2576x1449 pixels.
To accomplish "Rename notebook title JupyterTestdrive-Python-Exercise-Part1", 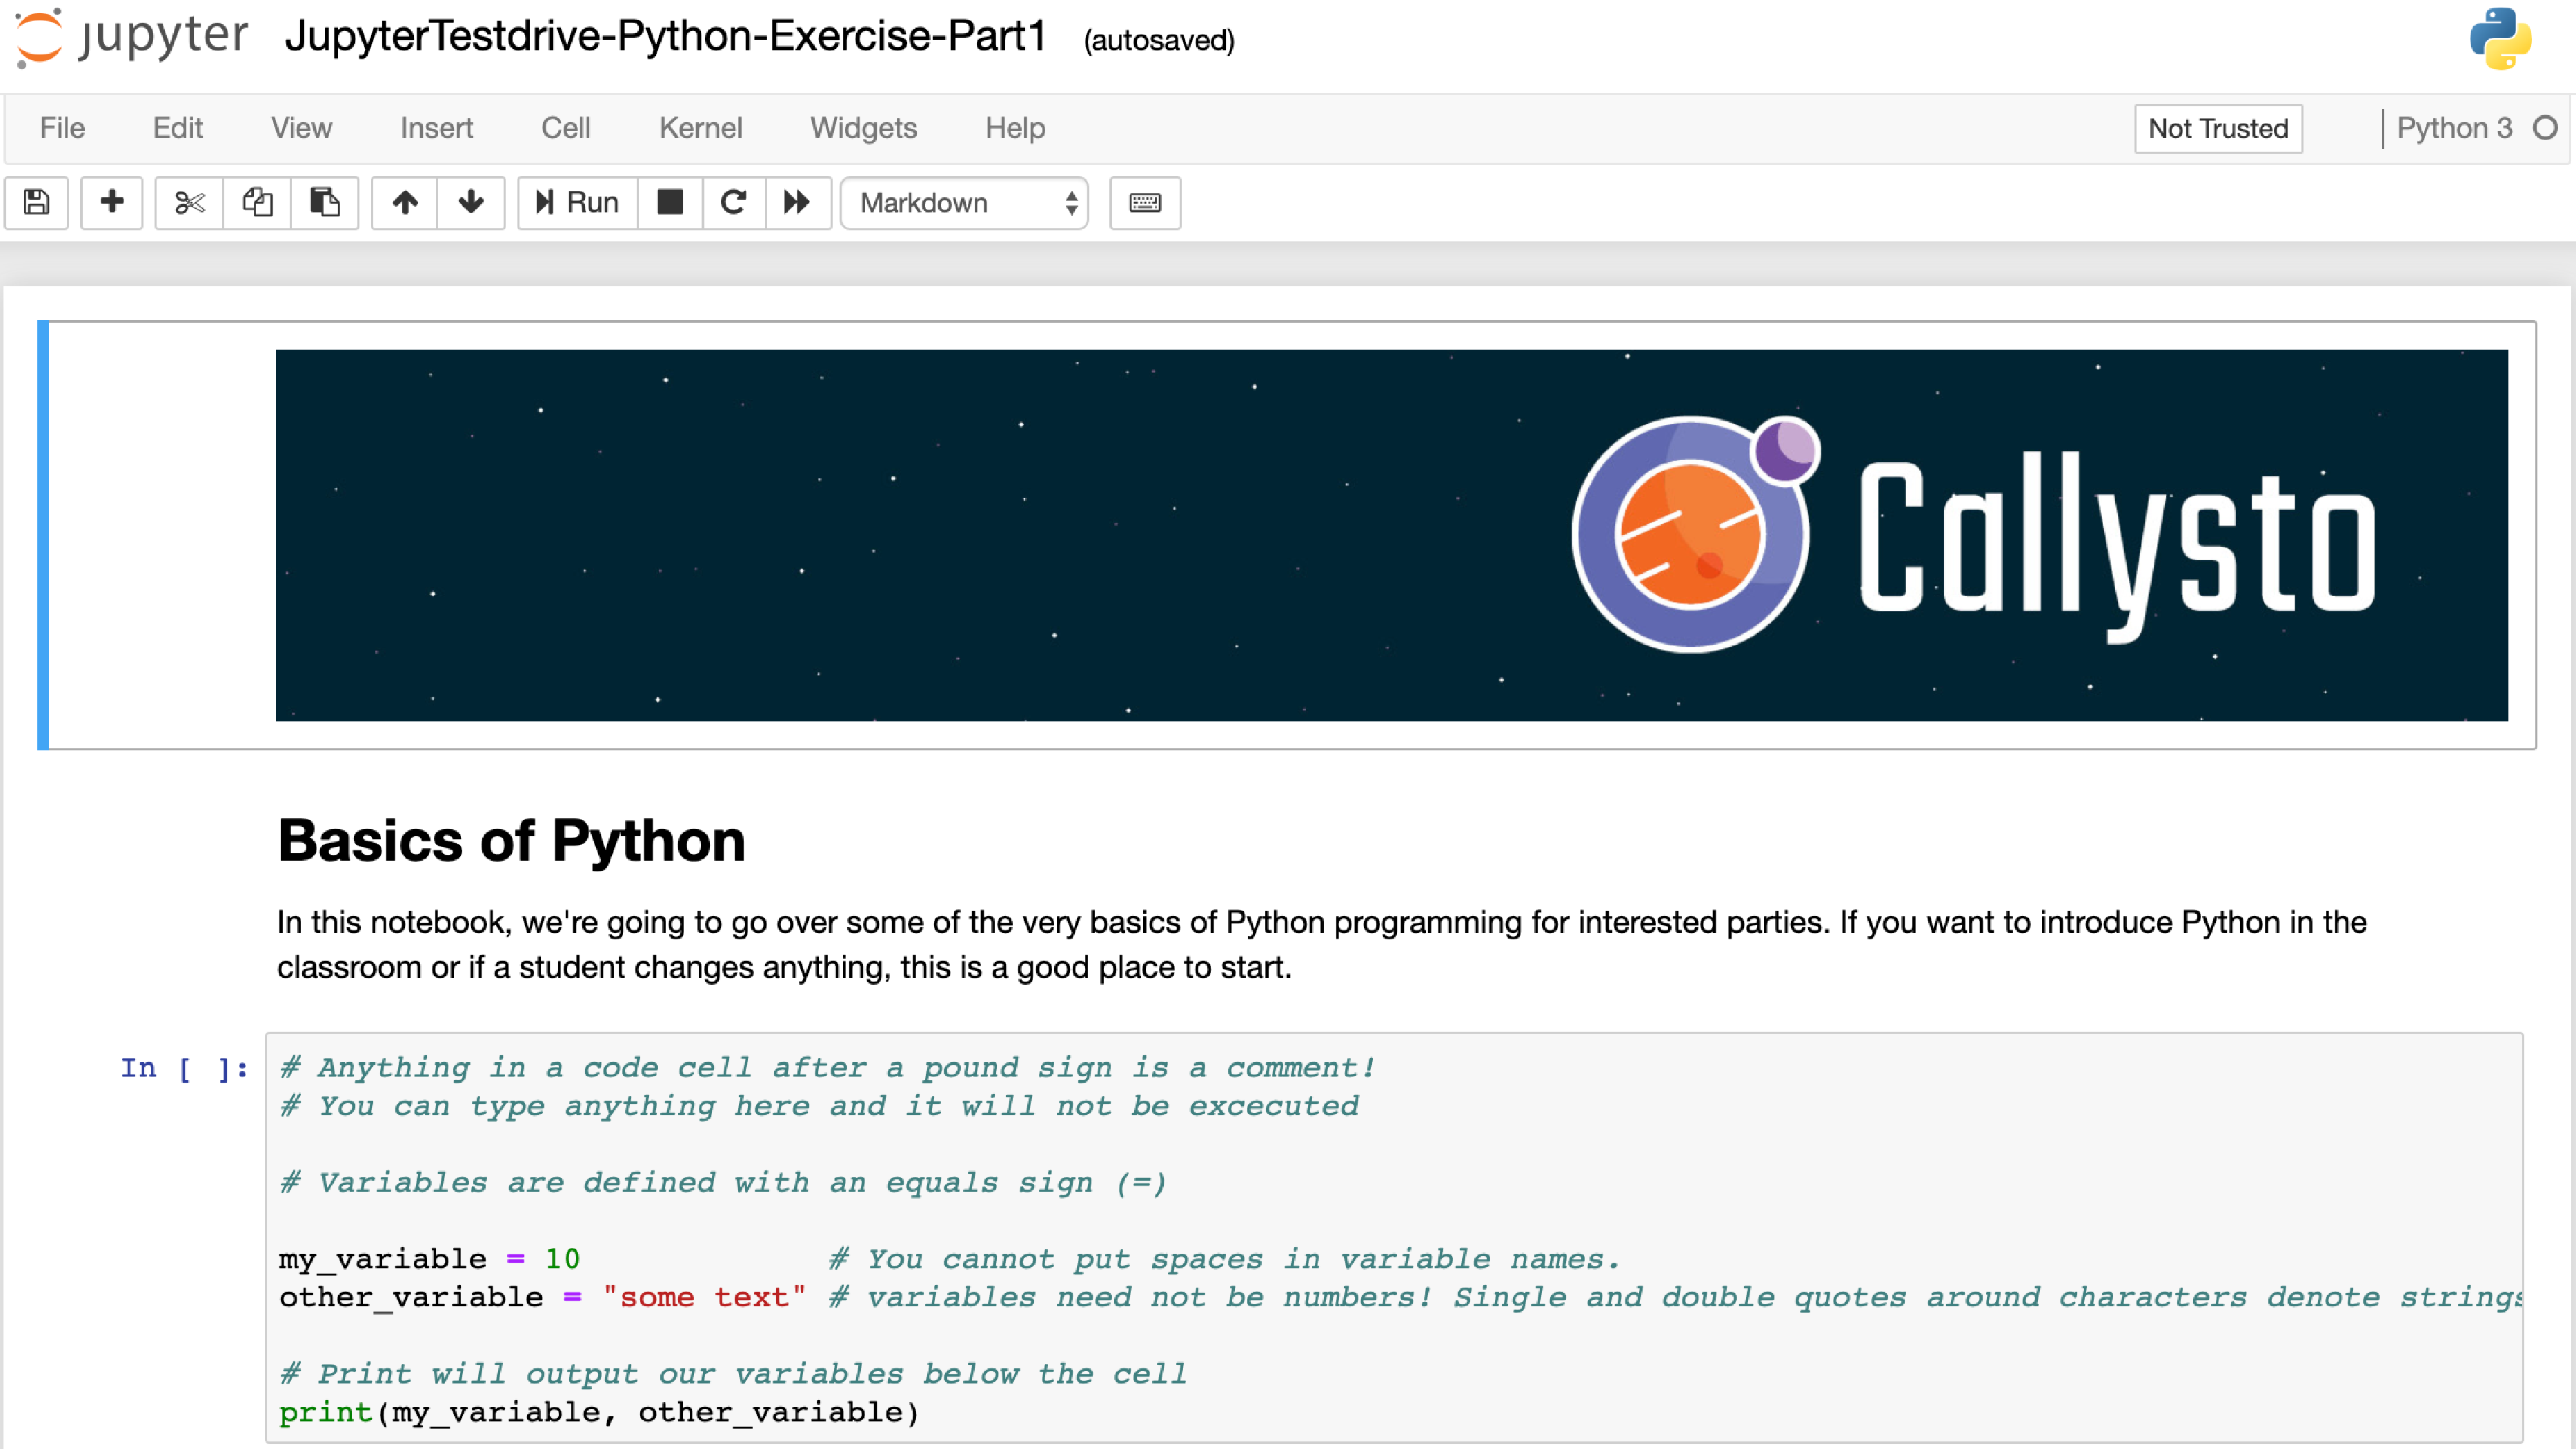I will (x=665, y=37).
